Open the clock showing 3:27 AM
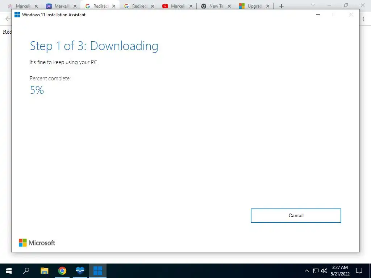Screen dimensions: 371x278 tap(340, 271)
